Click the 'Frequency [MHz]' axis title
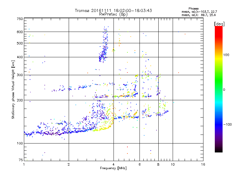 pos(113,168)
